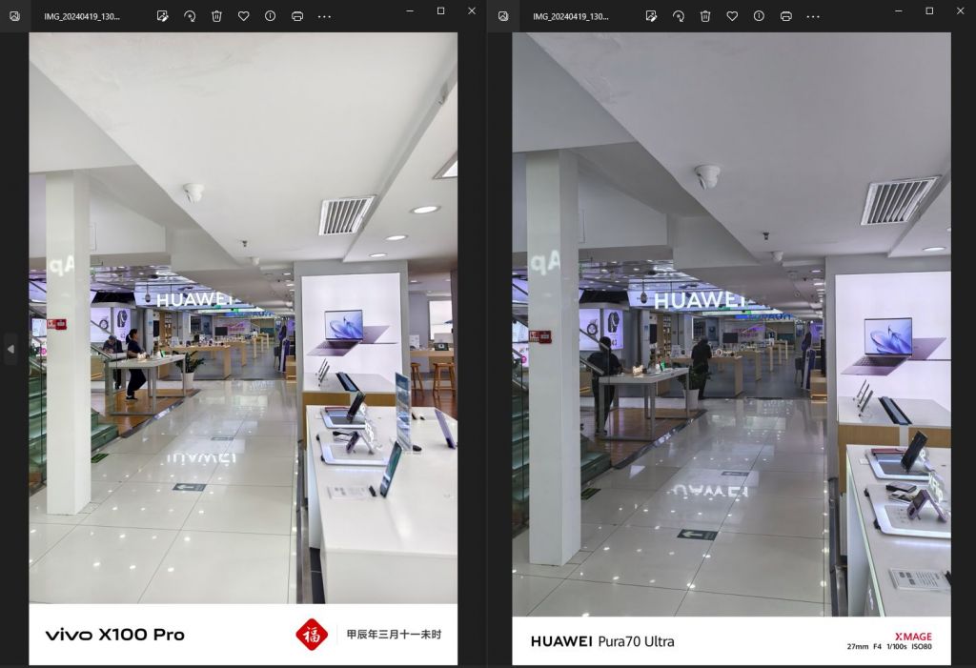Click the HUAWEI Pura70 Ultra photo
Image resolution: width=976 pixels, height=668 pixels.
pyautogui.click(x=731, y=349)
